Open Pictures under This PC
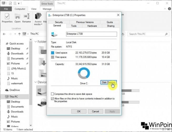 point(16,121)
